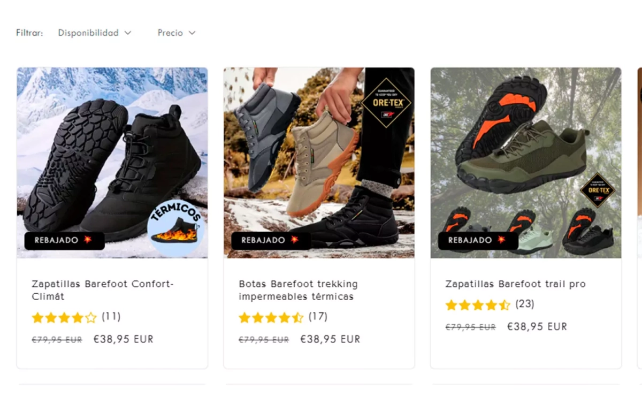Click the ORE-TEX diamond logo on trekking boots
642x405 pixels.
tap(386, 103)
